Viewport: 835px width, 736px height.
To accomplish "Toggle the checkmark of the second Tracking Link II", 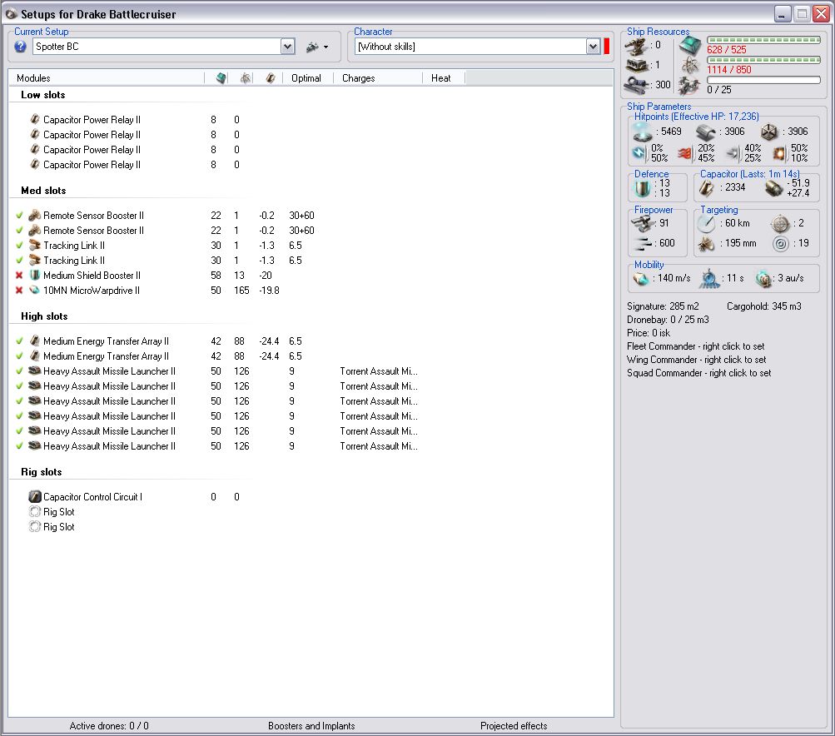I will coord(19,260).
